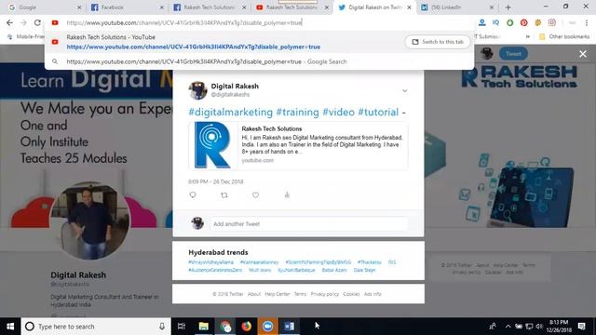Click the green circular extension icon
This screenshot has width=596, height=335.
[x=509, y=22]
